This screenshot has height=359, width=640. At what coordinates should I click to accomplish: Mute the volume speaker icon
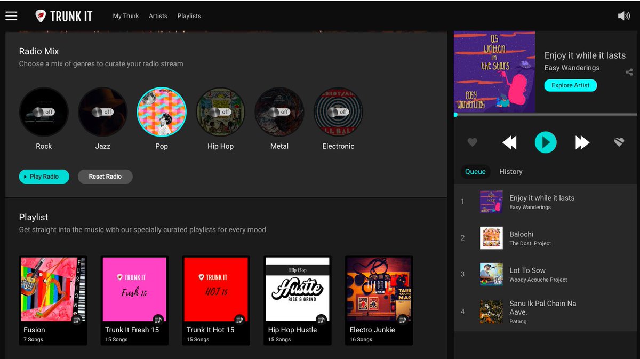coord(623,16)
